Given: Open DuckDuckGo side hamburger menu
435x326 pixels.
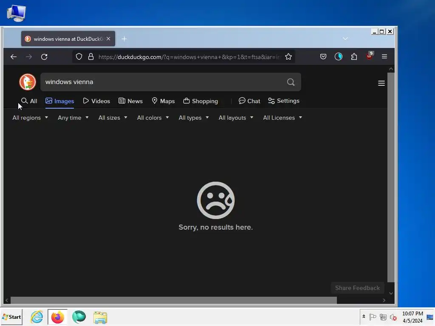Looking at the screenshot, I should point(381,83).
